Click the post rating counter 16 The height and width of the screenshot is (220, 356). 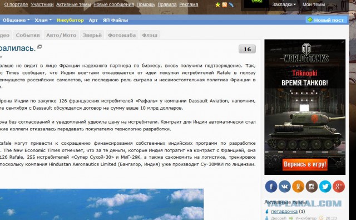(x=247, y=49)
